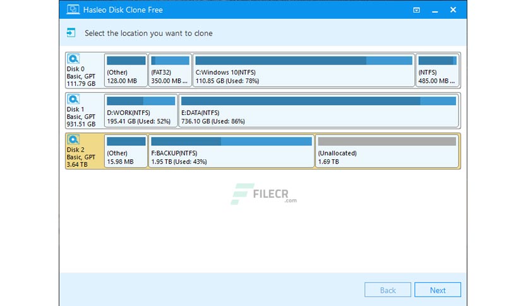Click 'Select the location you want to clone' text
This screenshot has width=528, height=306.
pyautogui.click(x=148, y=34)
